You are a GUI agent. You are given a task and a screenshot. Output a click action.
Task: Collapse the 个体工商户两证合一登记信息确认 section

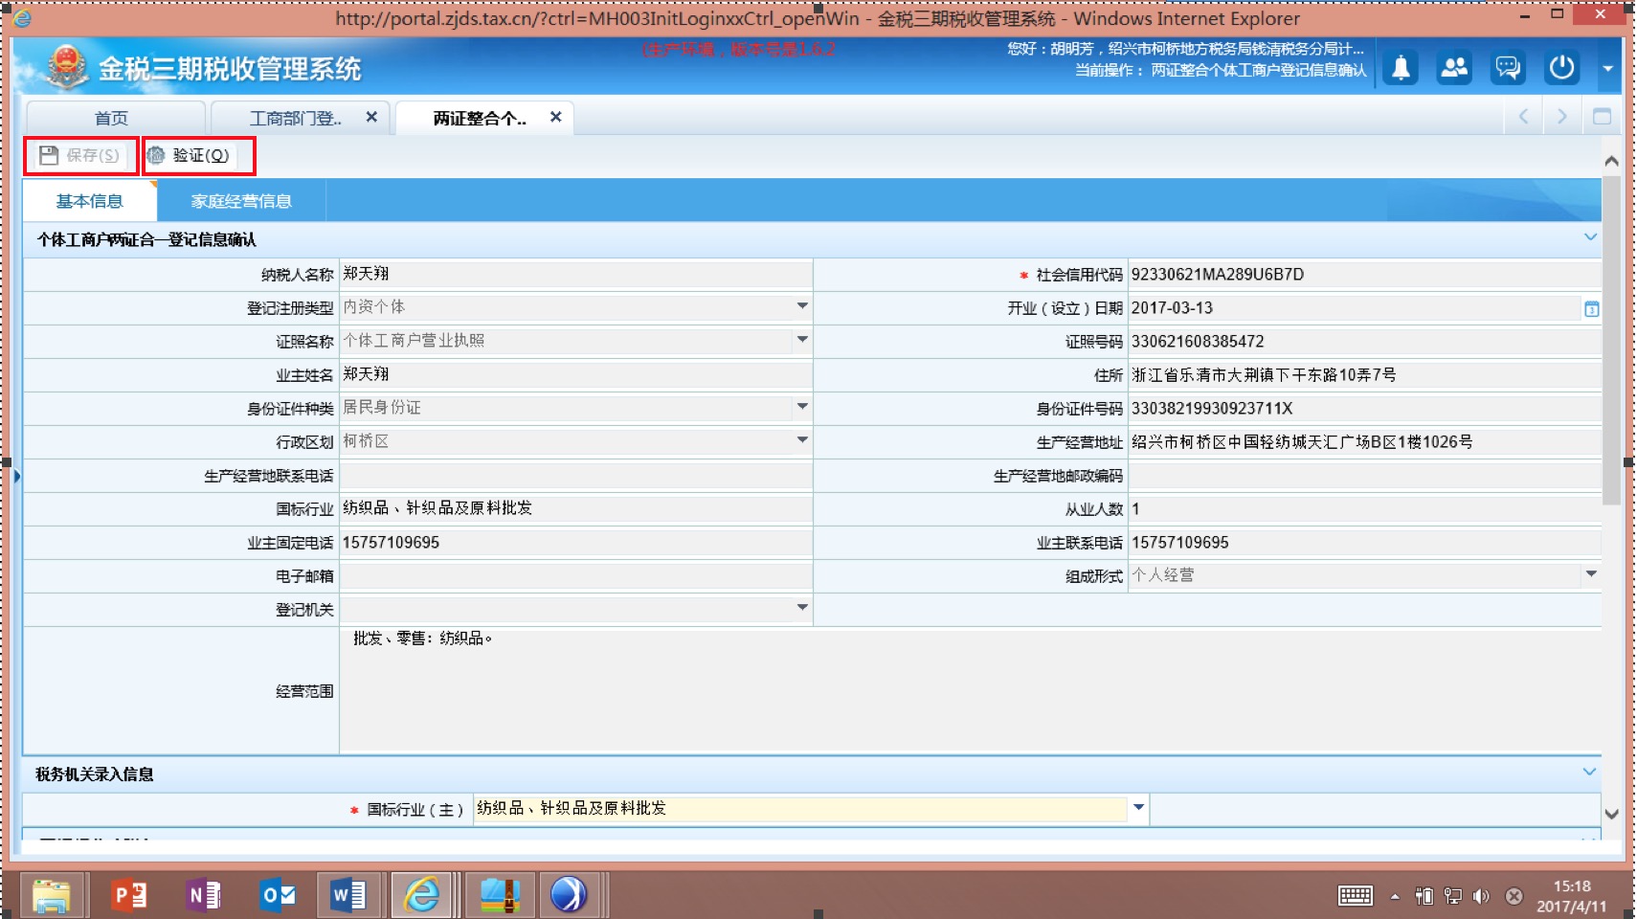pyautogui.click(x=1590, y=237)
